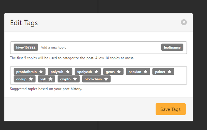The height and width of the screenshot is (130, 207).
Task: Click the star next to palnet tag
Action: (169, 72)
